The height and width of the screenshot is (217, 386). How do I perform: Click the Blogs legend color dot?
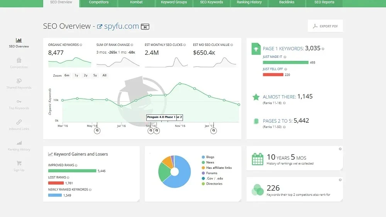(203, 157)
